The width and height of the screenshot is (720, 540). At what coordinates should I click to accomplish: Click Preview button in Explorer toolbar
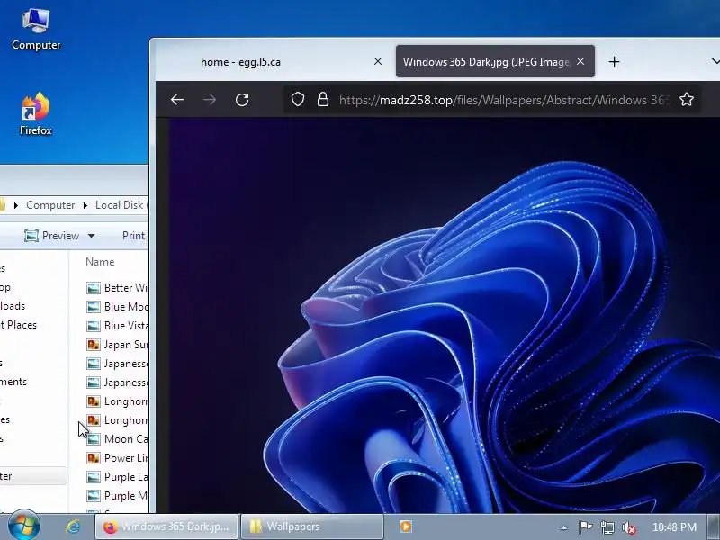(x=52, y=236)
